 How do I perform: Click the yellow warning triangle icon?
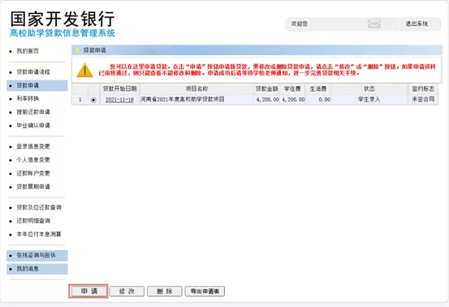(x=84, y=70)
